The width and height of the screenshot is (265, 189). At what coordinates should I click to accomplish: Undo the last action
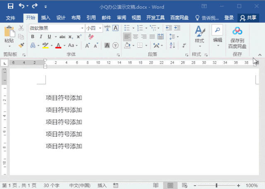pyautogui.click(x=22, y=6)
